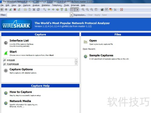151x113 pixels.
Task: Click the Zoom in toolbar icon
Action: pyautogui.click(x=83, y=10)
